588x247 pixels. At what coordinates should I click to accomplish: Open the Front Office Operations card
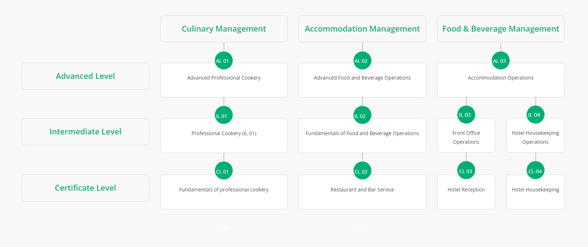(x=466, y=138)
